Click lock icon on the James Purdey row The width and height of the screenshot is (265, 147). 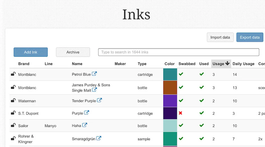[x=13, y=87]
